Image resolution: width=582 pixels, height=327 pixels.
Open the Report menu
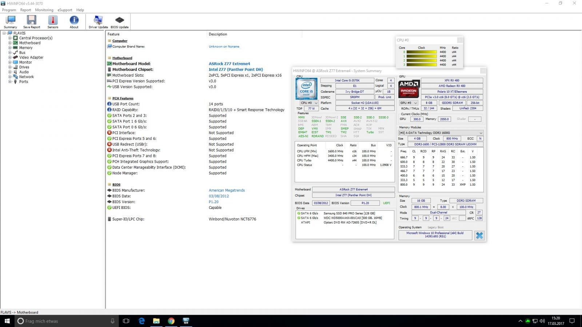(x=25, y=10)
